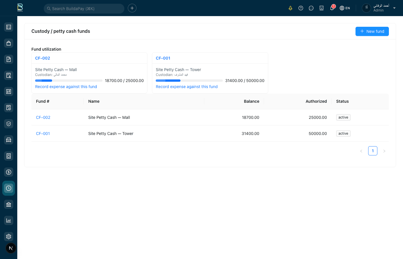Go to next page arrow

click(384, 151)
